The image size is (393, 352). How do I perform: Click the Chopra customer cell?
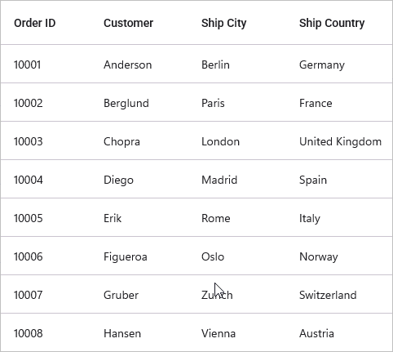[x=121, y=142]
